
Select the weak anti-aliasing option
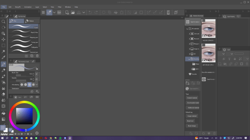tap(26, 85)
